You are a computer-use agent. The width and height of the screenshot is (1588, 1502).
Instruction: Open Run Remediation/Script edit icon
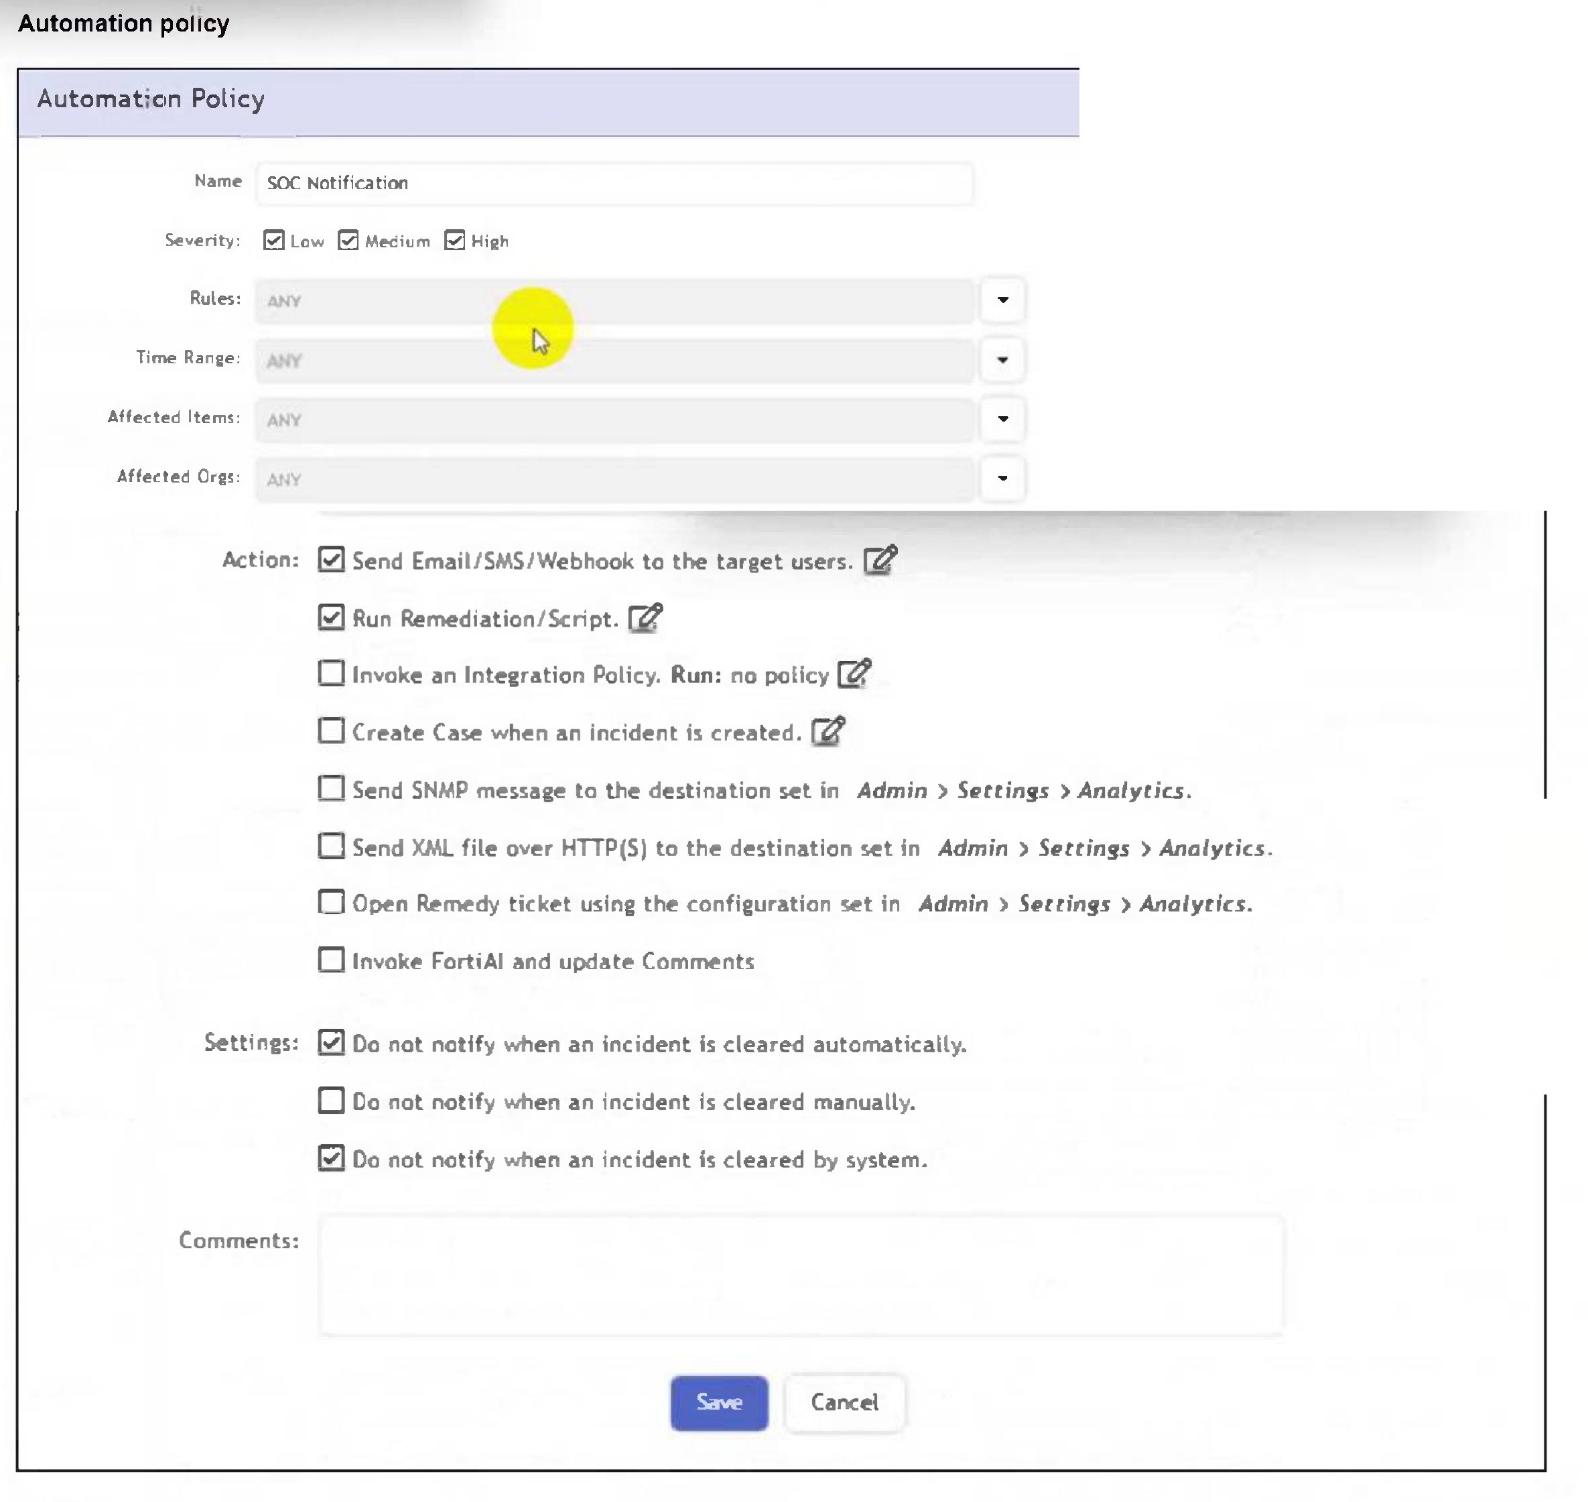(x=645, y=617)
